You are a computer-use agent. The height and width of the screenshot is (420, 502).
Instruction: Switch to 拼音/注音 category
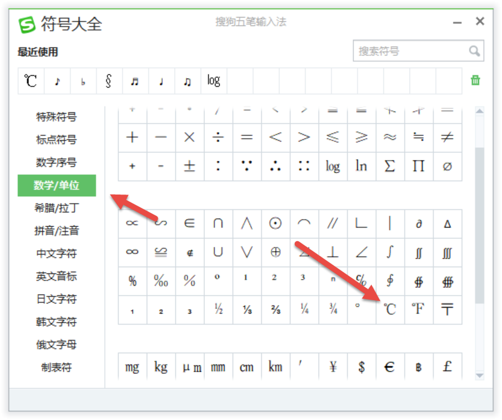[x=56, y=231]
